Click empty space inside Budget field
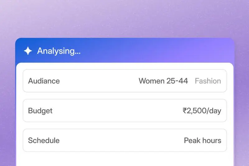The width and height of the screenshot is (249, 166). tap(118, 111)
